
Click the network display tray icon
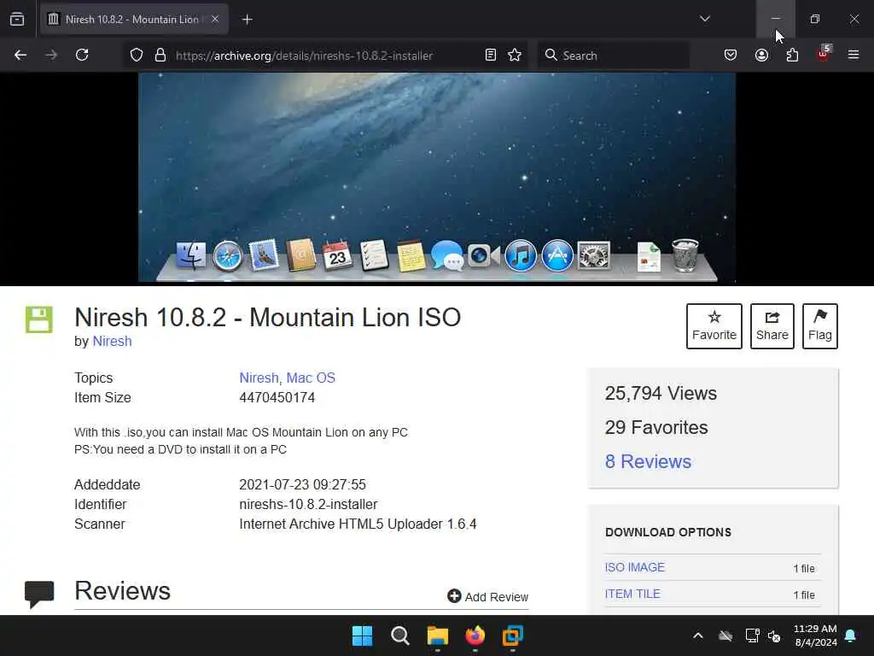(752, 635)
